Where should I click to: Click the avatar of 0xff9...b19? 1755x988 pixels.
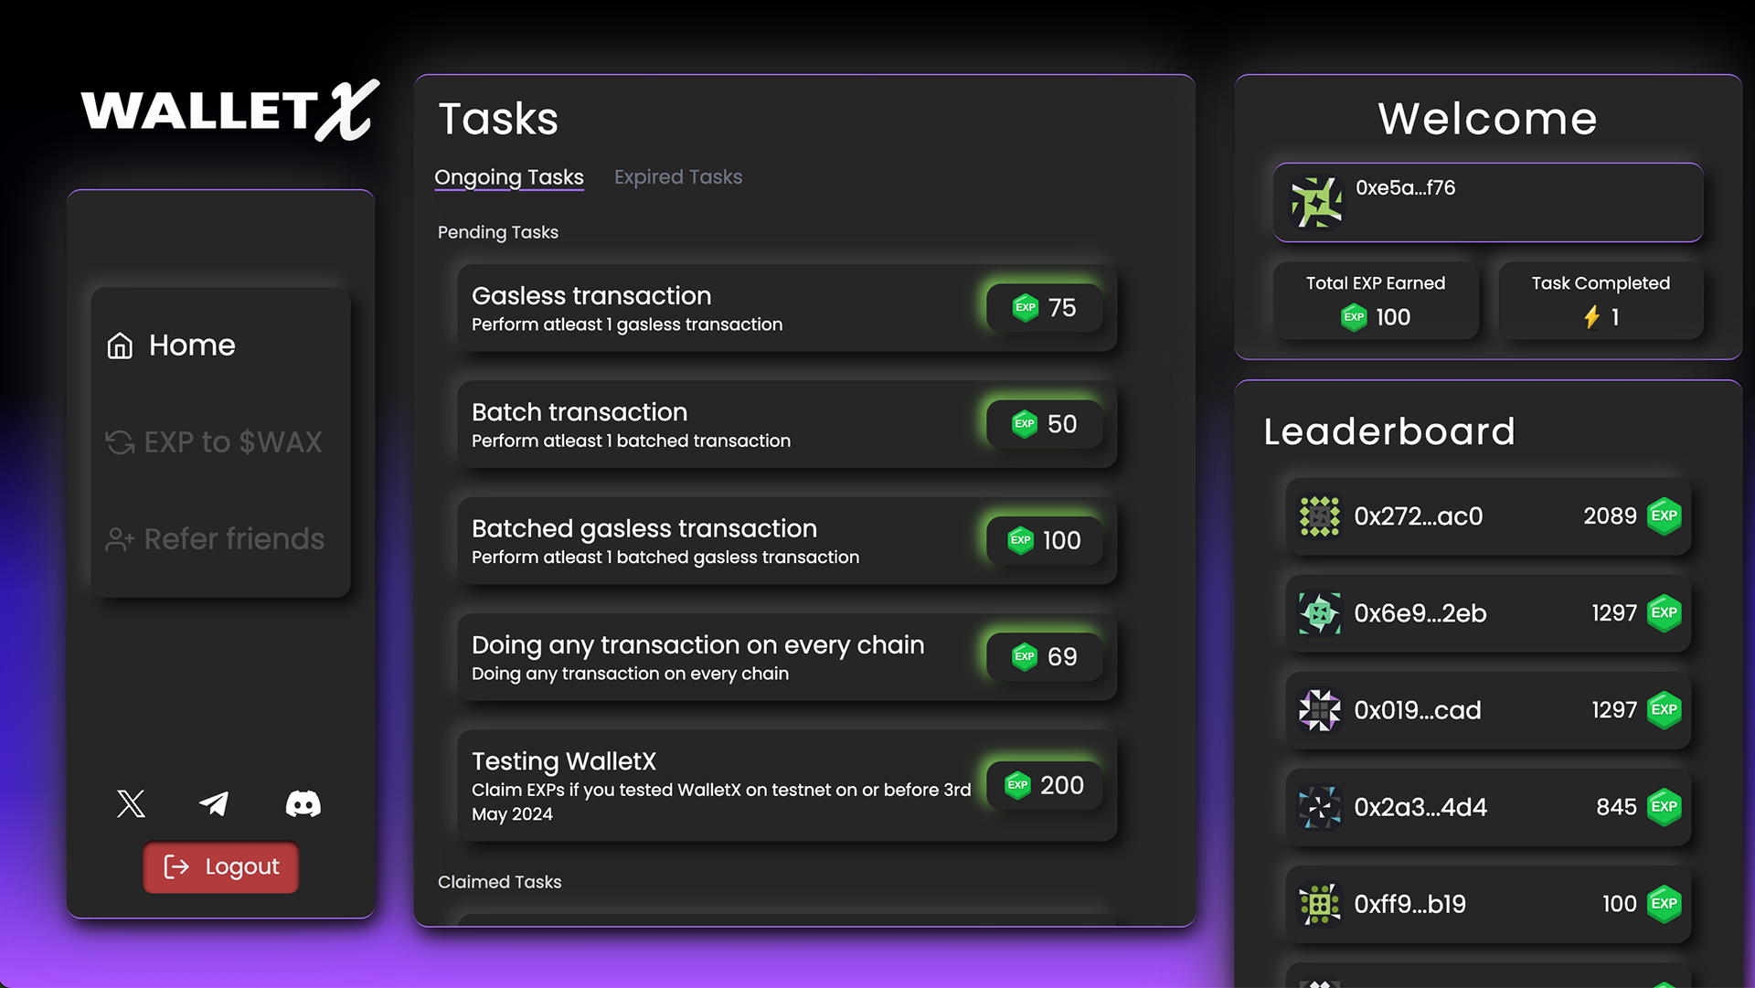click(1320, 904)
